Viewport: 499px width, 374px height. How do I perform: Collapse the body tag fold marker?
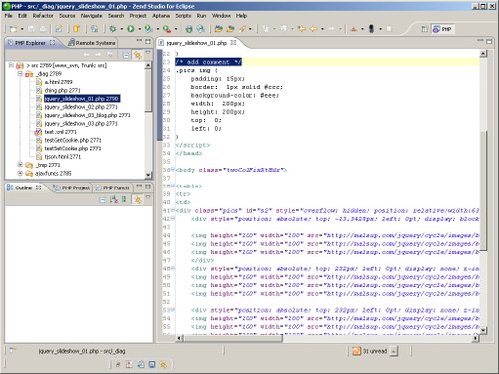tap(173, 170)
